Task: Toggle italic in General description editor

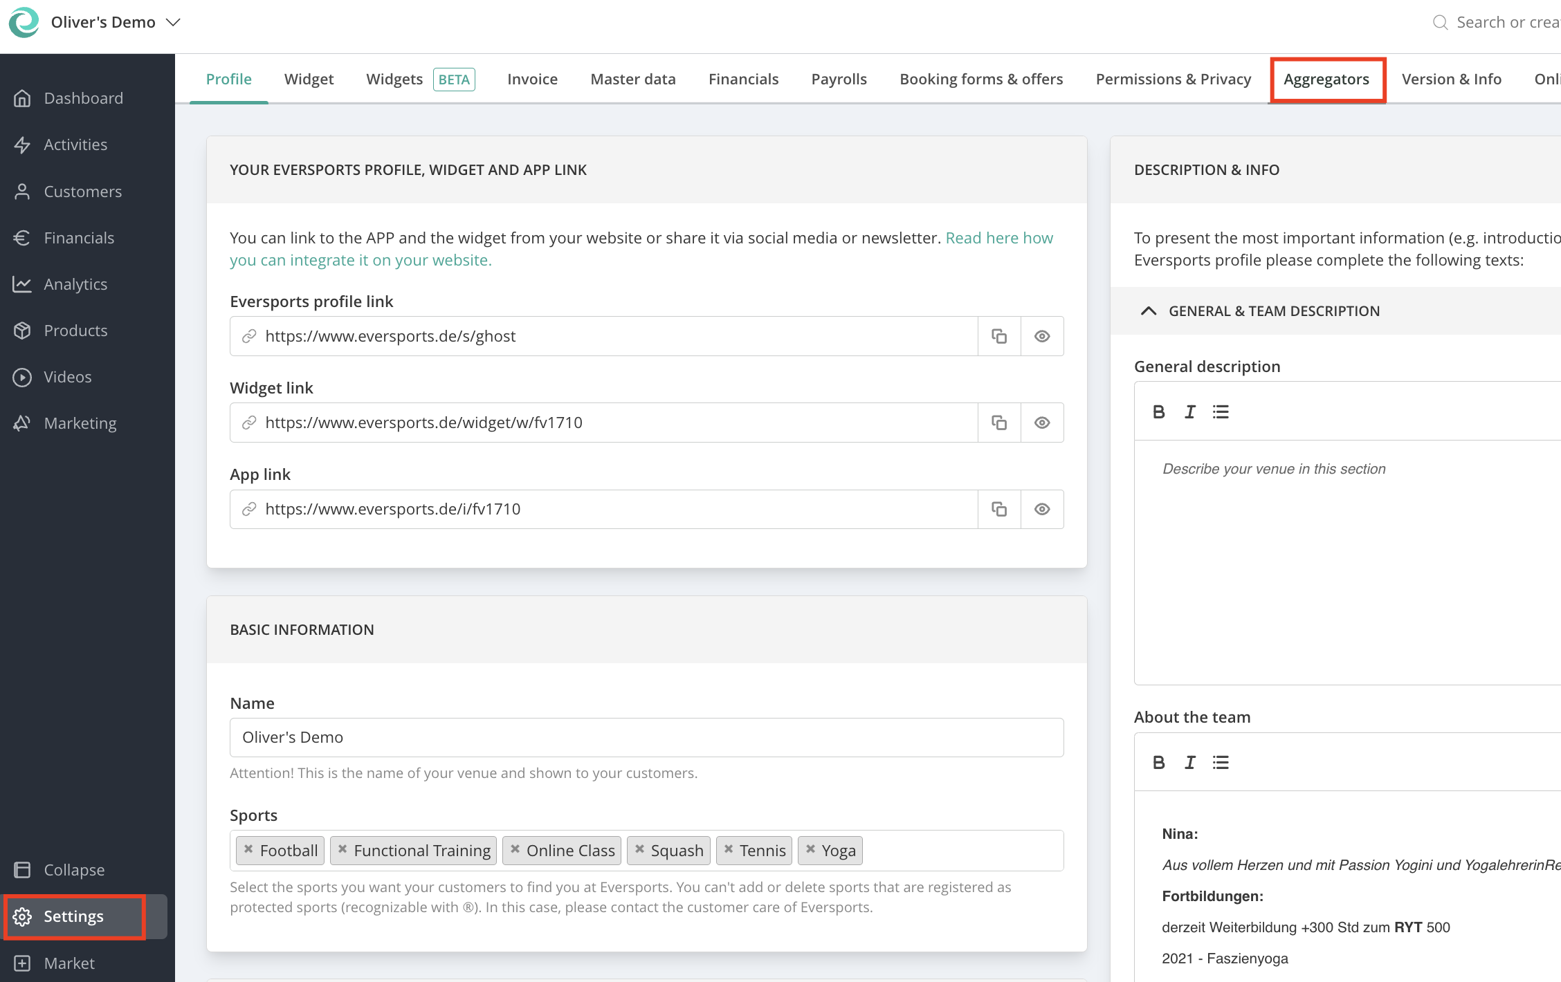Action: (1190, 412)
